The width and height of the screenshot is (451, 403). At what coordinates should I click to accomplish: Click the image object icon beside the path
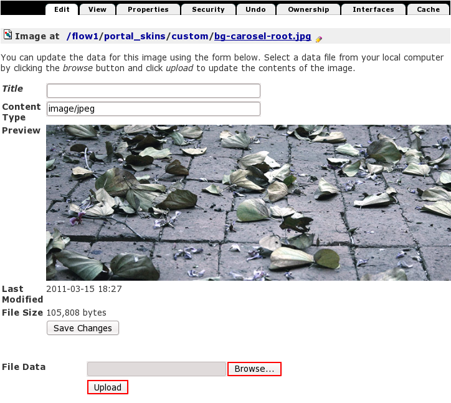7,35
